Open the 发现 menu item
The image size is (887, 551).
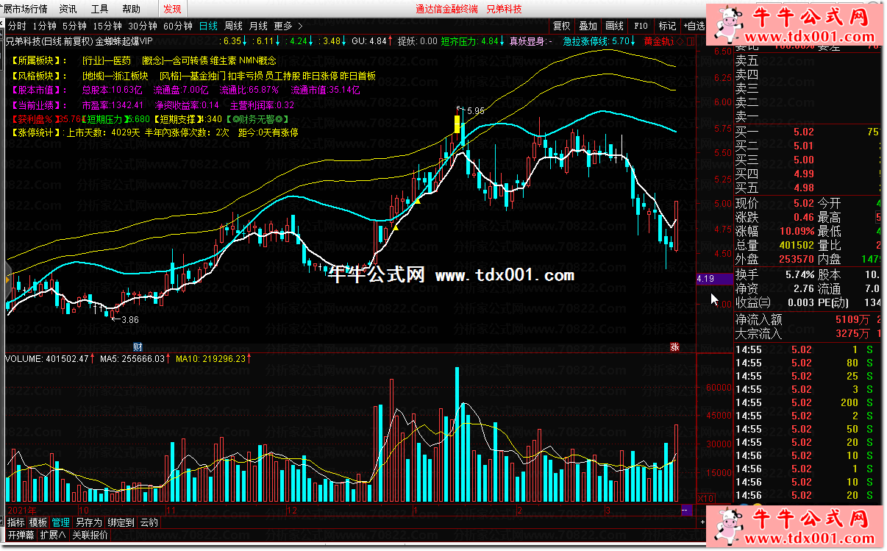(172, 9)
